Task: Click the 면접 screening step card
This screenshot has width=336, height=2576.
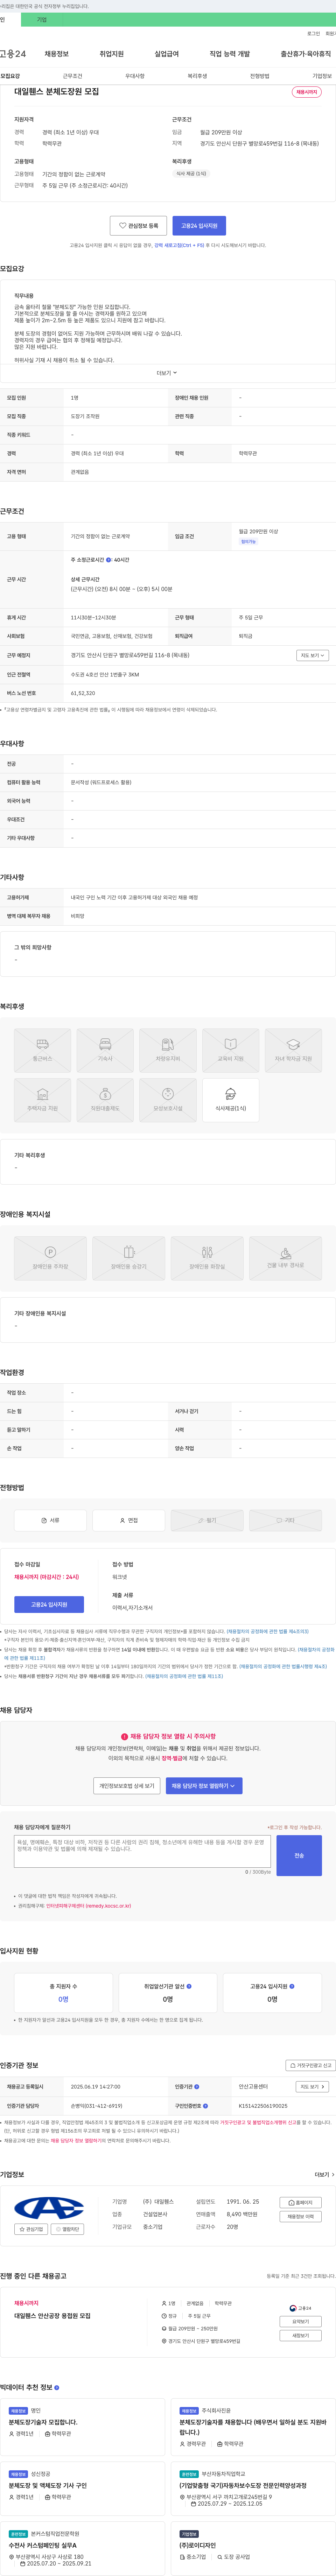Action: pyautogui.click(x=129, y=1520)
